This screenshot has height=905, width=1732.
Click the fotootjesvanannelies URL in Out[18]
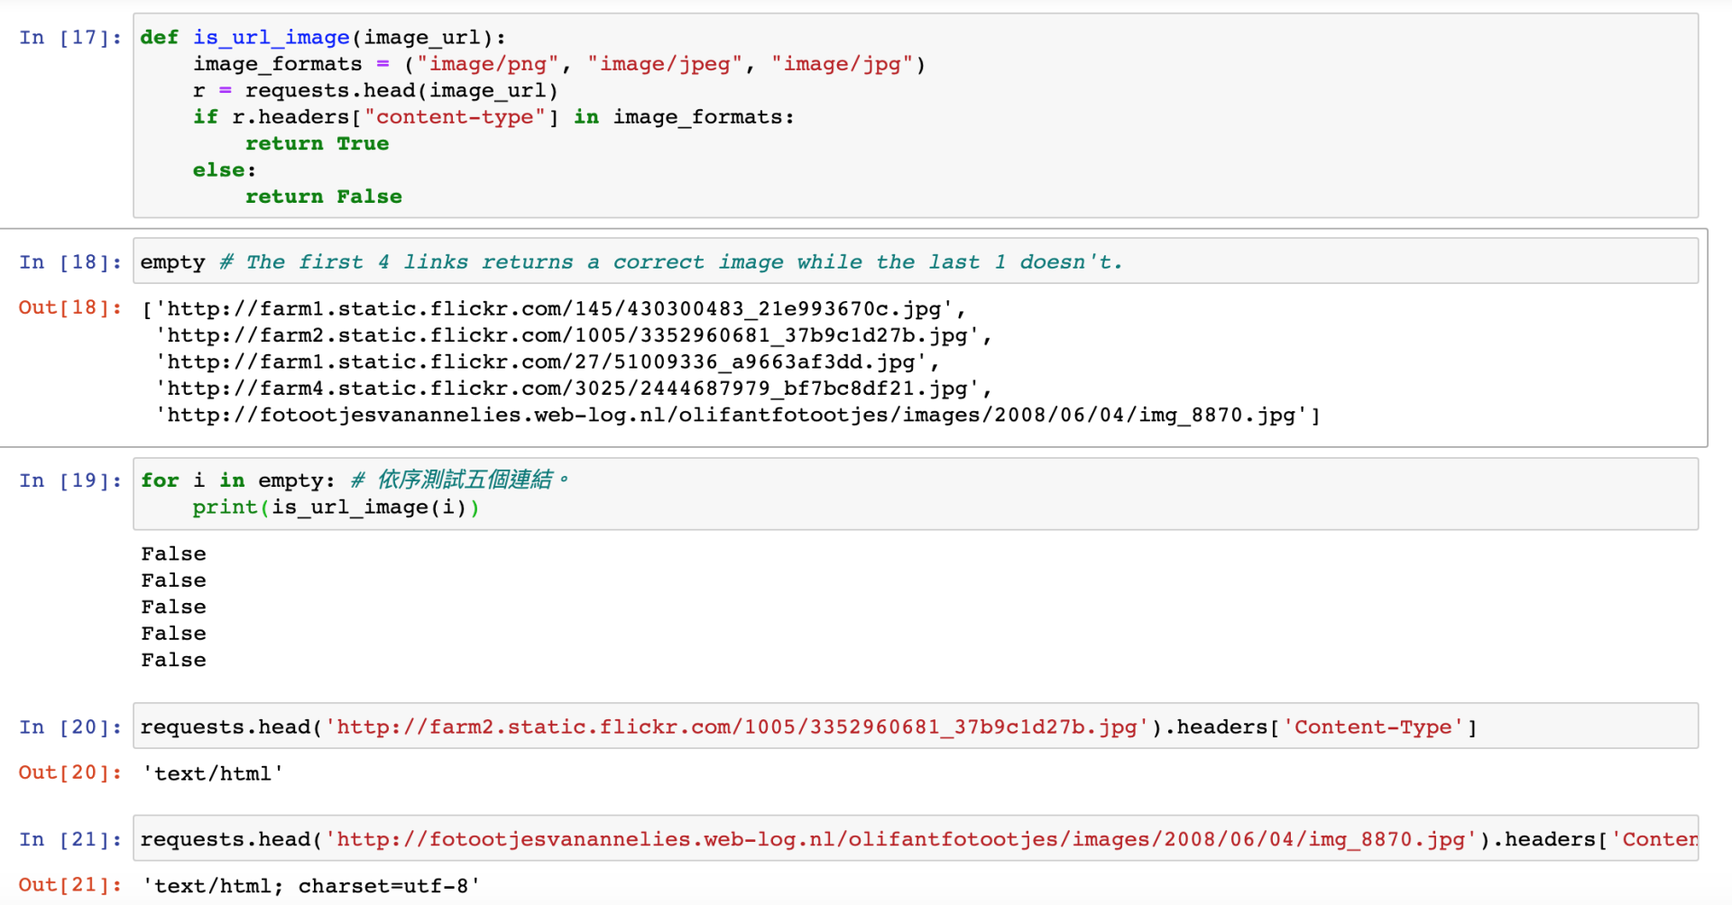pyautogui.click(x=732, y=416)
